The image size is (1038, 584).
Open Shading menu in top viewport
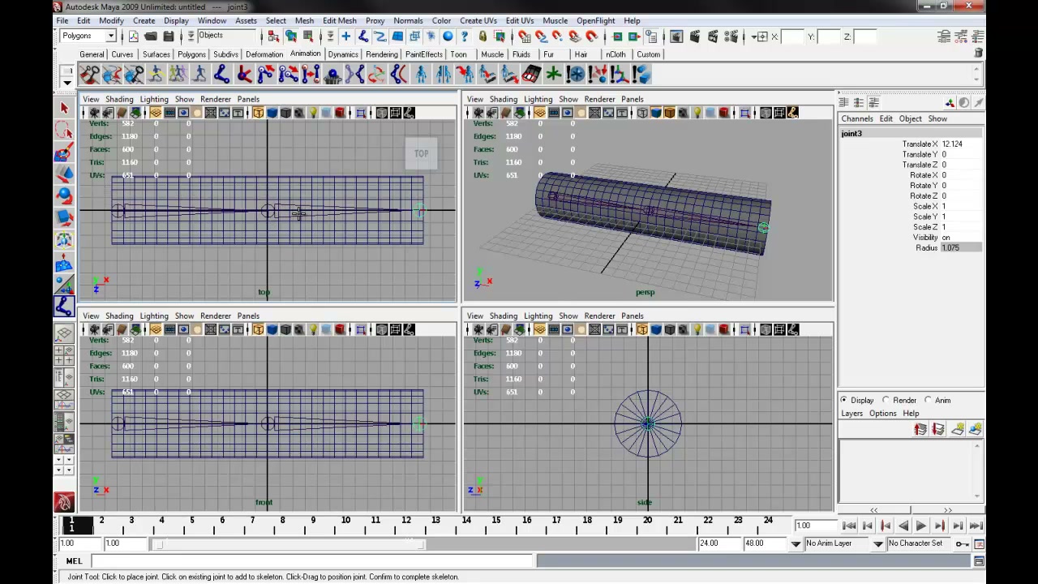coord(119,99)
